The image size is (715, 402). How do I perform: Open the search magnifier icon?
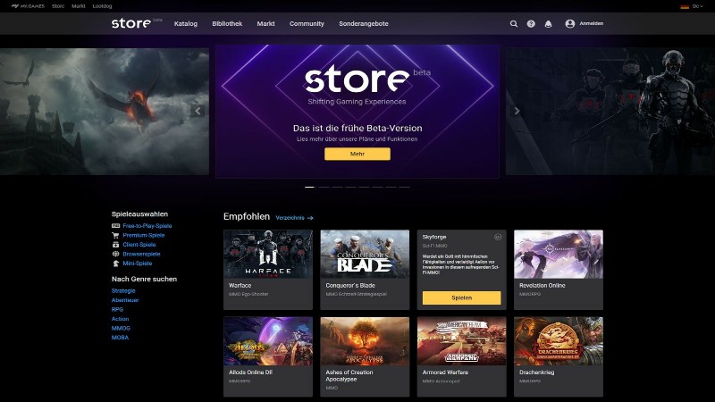tap(513, 24)
